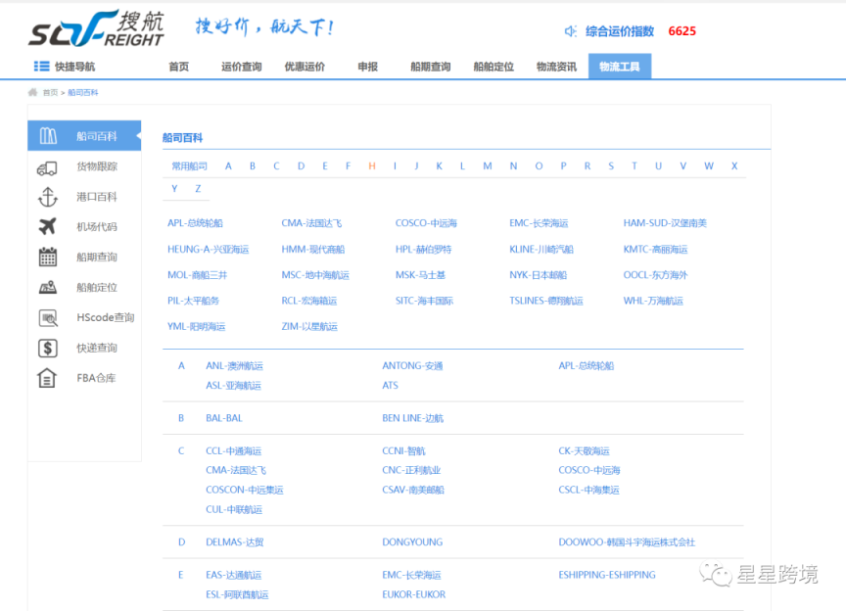Viewport: 846px width, 611px height.
Task: Open the NYK-日本邮船 link
Action: tap(538, 275)
